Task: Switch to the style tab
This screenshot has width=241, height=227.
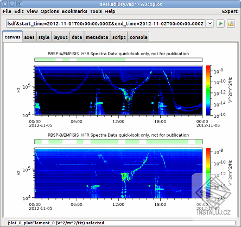Action: (44, 37)
